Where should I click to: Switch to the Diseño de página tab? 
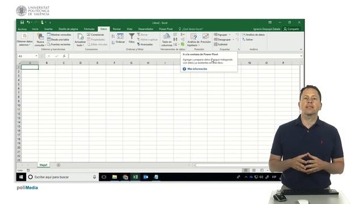click(68, 29)
